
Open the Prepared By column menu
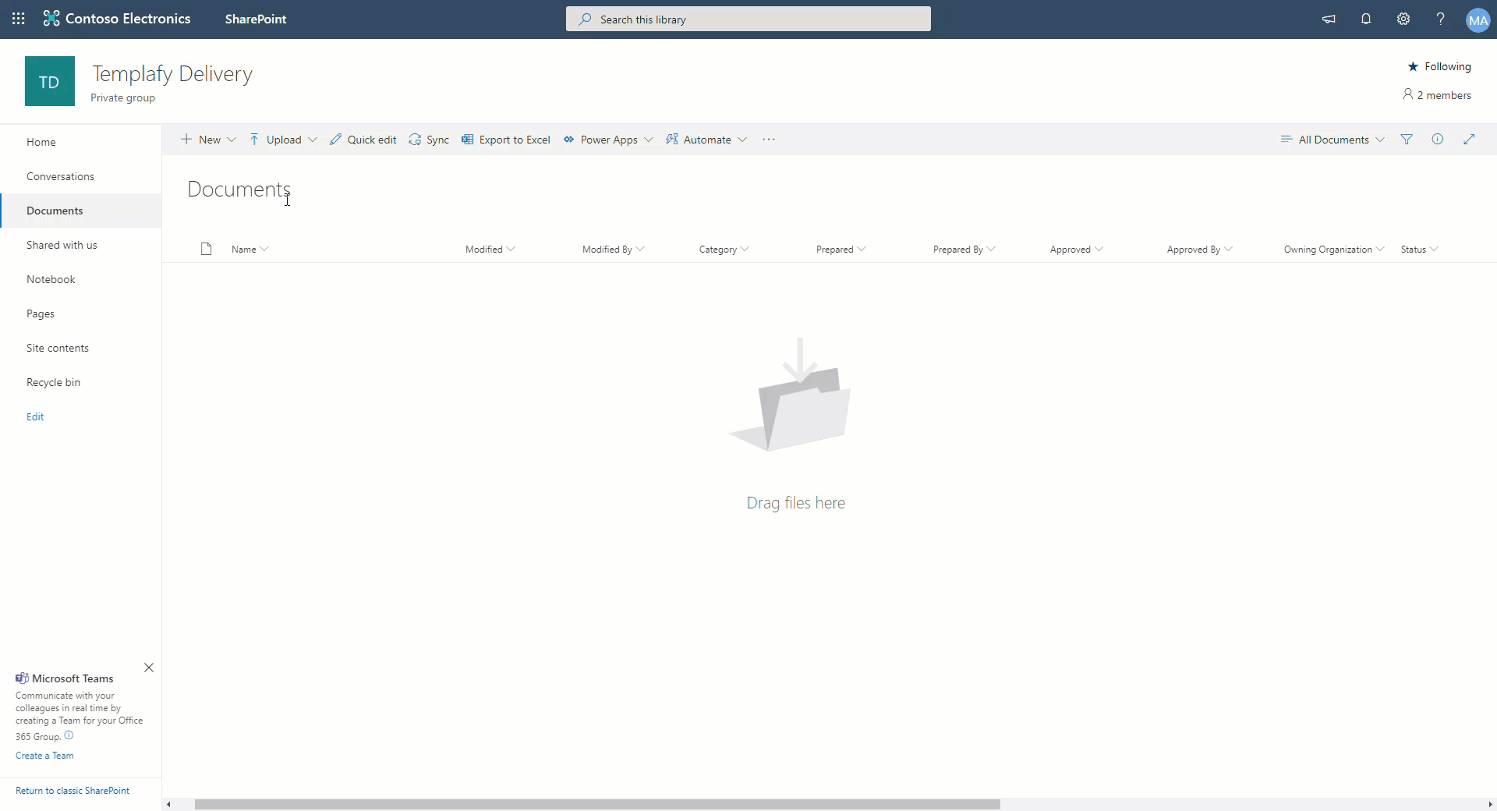[x=964, y=250]
